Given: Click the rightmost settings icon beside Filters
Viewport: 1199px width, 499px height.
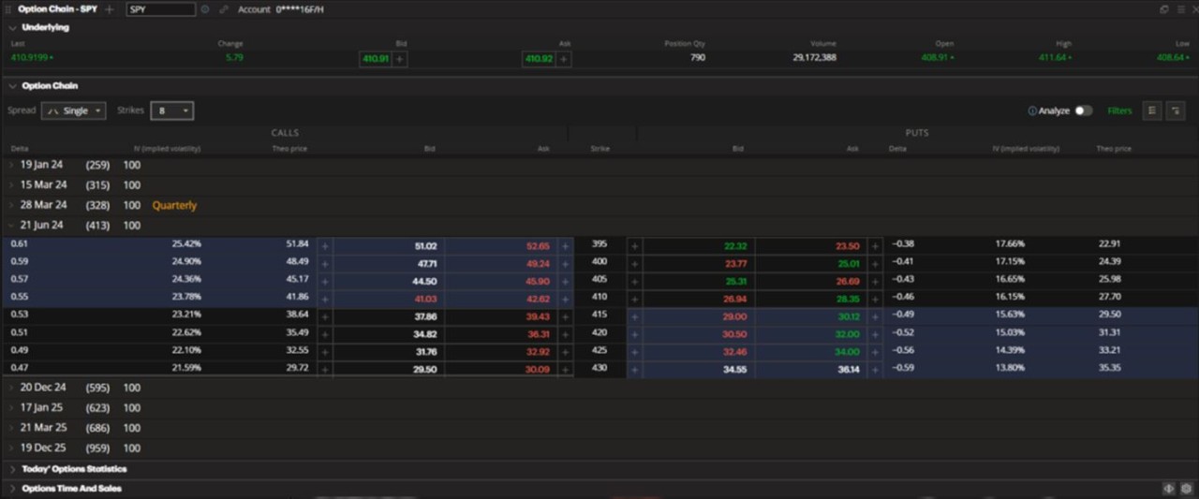Looking at the screenshot, I should (x=1176, y=110).
